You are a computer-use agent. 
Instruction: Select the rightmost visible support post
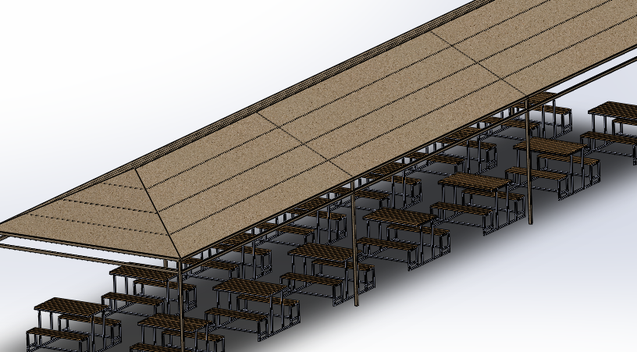pyautogui.click(x=529, y=161)
